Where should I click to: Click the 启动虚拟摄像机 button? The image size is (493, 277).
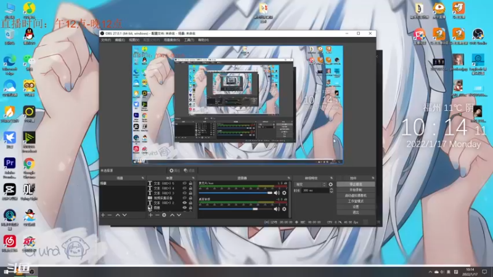(x=356, y=196)
